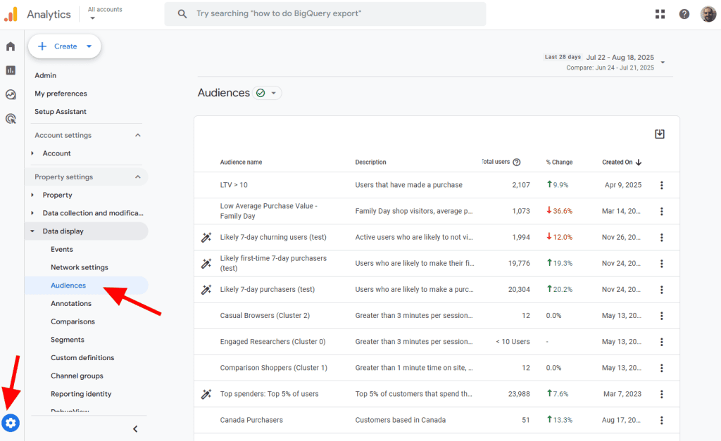721x441 pixels.
Task: Open the Admin gear icon
Action: tap(11, 423)
